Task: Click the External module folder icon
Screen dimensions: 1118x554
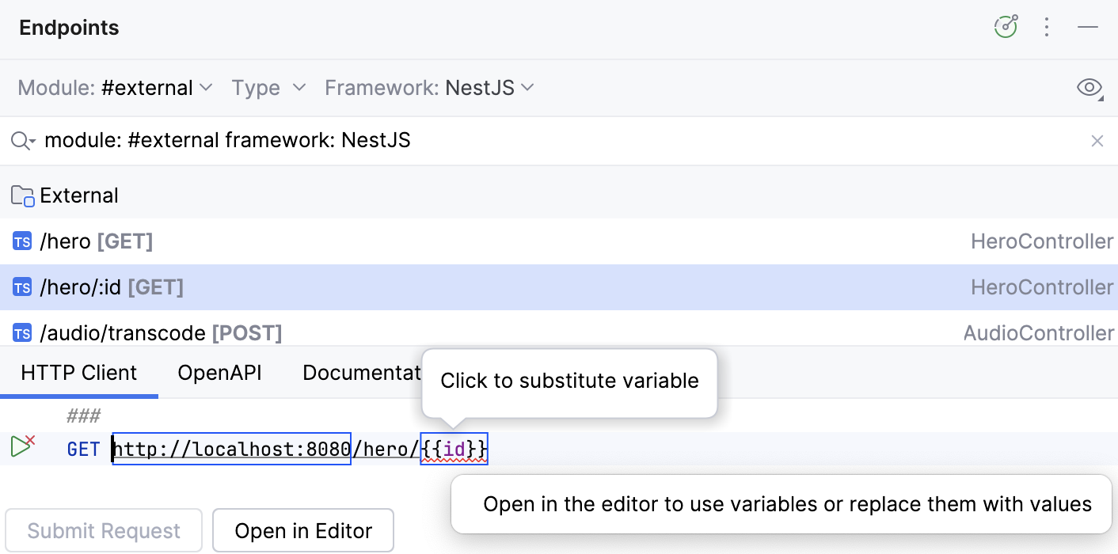Action: [21, 195]
